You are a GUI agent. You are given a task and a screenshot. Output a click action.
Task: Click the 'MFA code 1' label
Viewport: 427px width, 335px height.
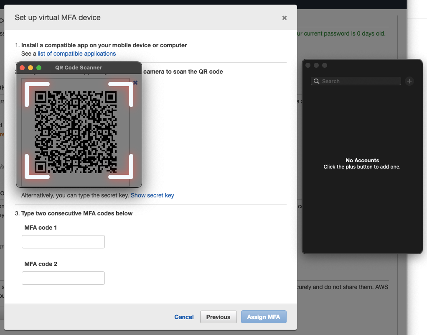point(41,228)
